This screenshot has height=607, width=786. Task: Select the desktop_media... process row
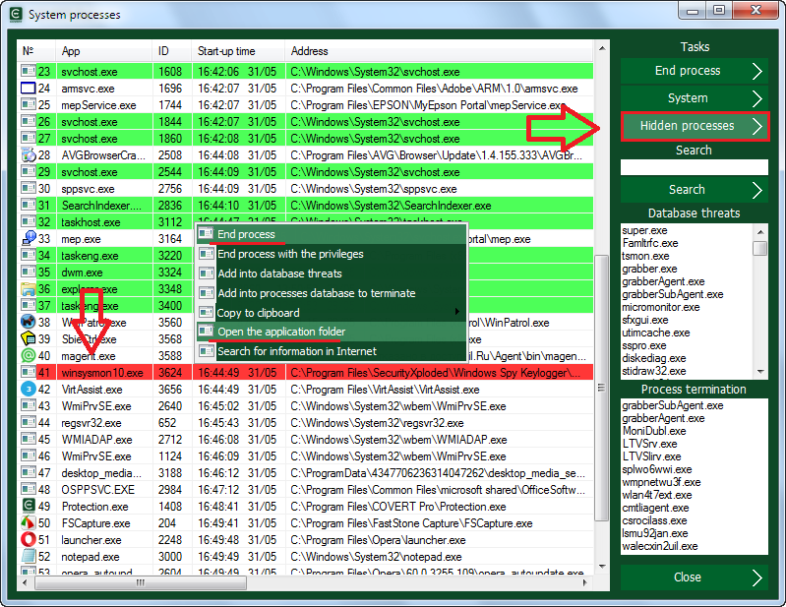tap(307, 472)
